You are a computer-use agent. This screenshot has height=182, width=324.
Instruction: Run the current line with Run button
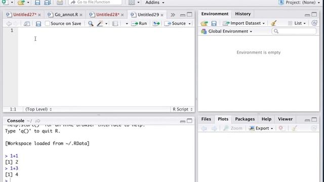point(139,23)
